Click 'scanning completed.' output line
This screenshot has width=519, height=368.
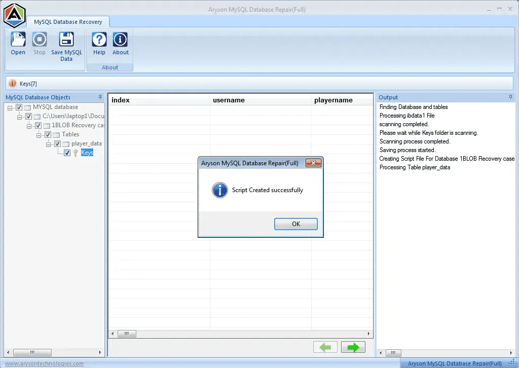point(404,124)
